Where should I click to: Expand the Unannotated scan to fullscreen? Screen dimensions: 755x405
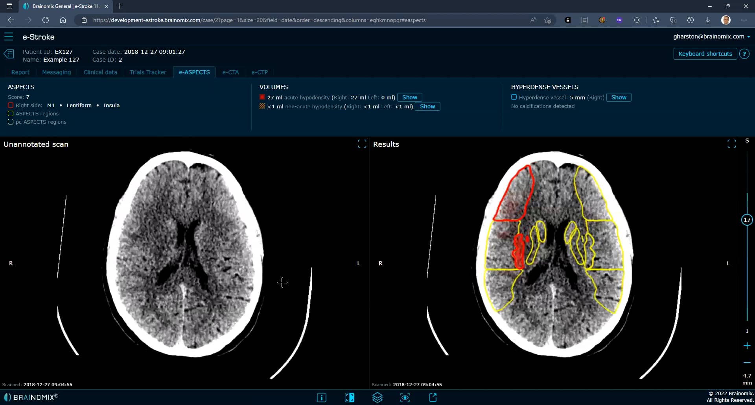tap(362, 144)
